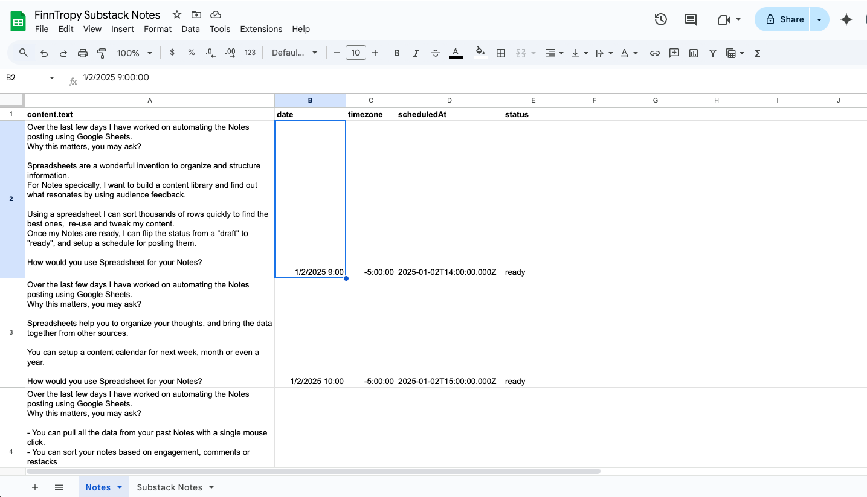Open the View menu

pos(92,29)
